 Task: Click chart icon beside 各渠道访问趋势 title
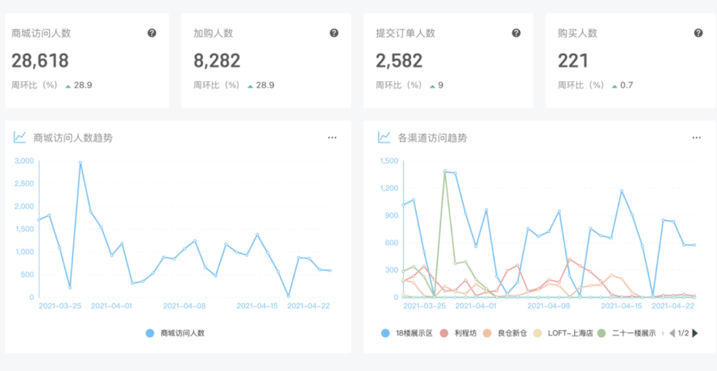click(x=385, y=137)
